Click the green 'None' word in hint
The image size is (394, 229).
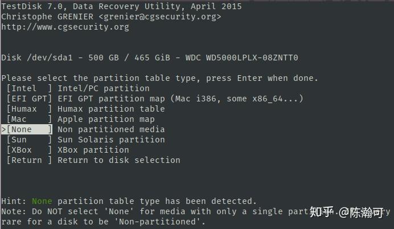pos(42,201)
